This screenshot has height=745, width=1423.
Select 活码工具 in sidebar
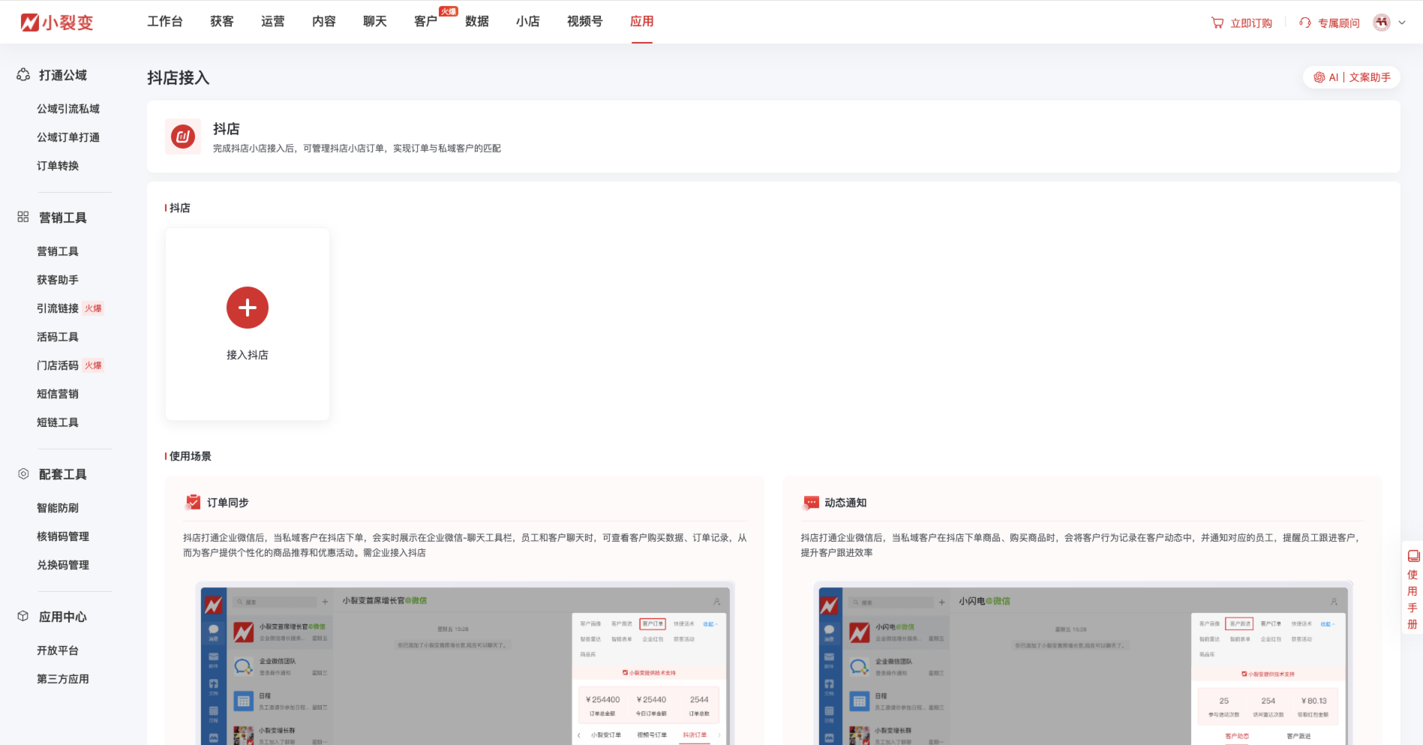58,337
